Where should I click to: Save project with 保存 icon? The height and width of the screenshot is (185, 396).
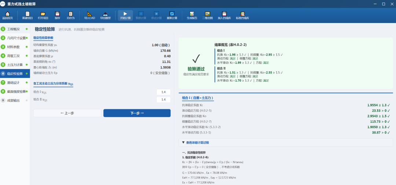click(x=57, y=16)
